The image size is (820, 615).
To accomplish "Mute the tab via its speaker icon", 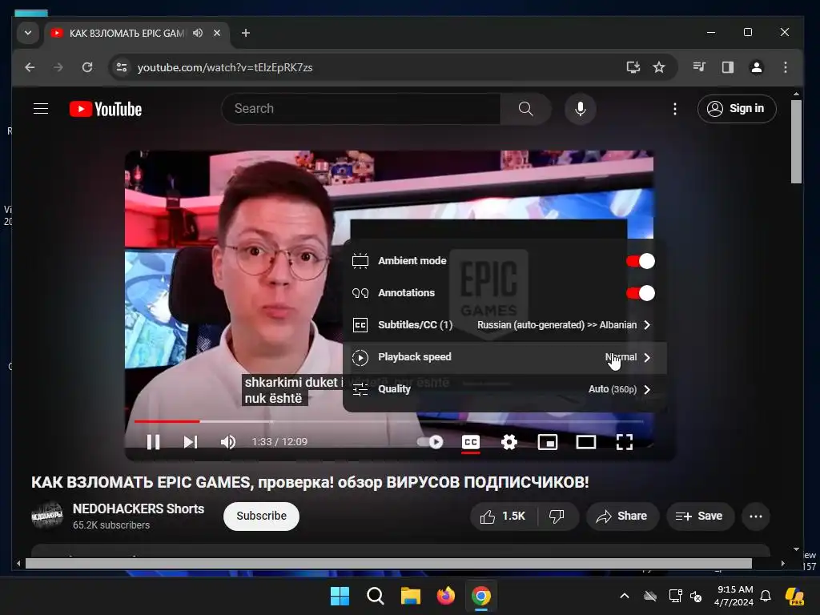I will click(198, 33).
